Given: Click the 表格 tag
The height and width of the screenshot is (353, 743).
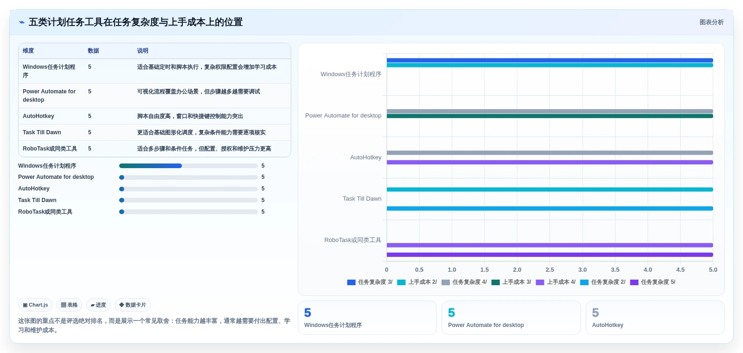Looking at the screenshot, I should (x=69, y=305).
